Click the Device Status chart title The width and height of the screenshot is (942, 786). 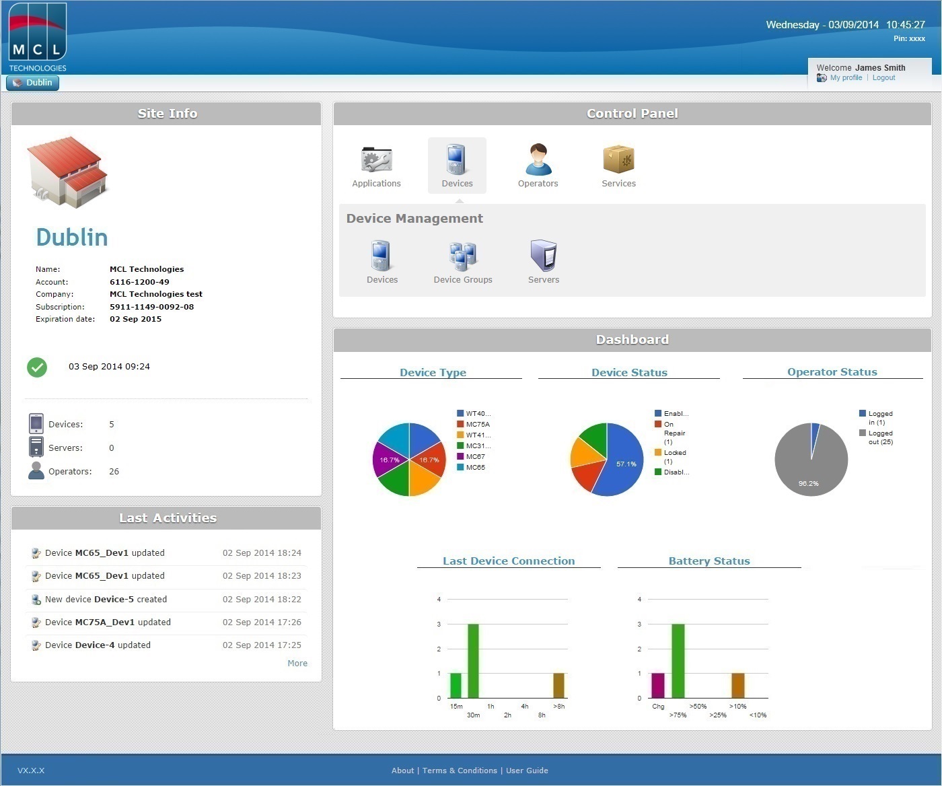[x=629, y=372]
